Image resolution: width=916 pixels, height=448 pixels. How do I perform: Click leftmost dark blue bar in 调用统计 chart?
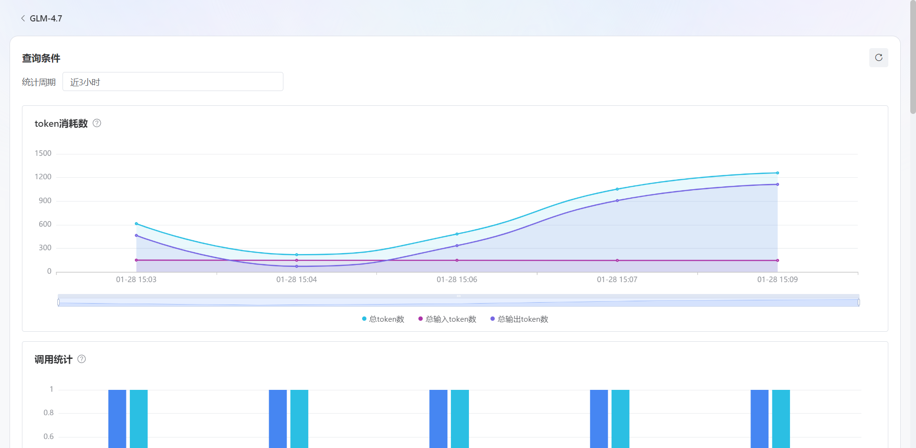click(x=117, y=418)
